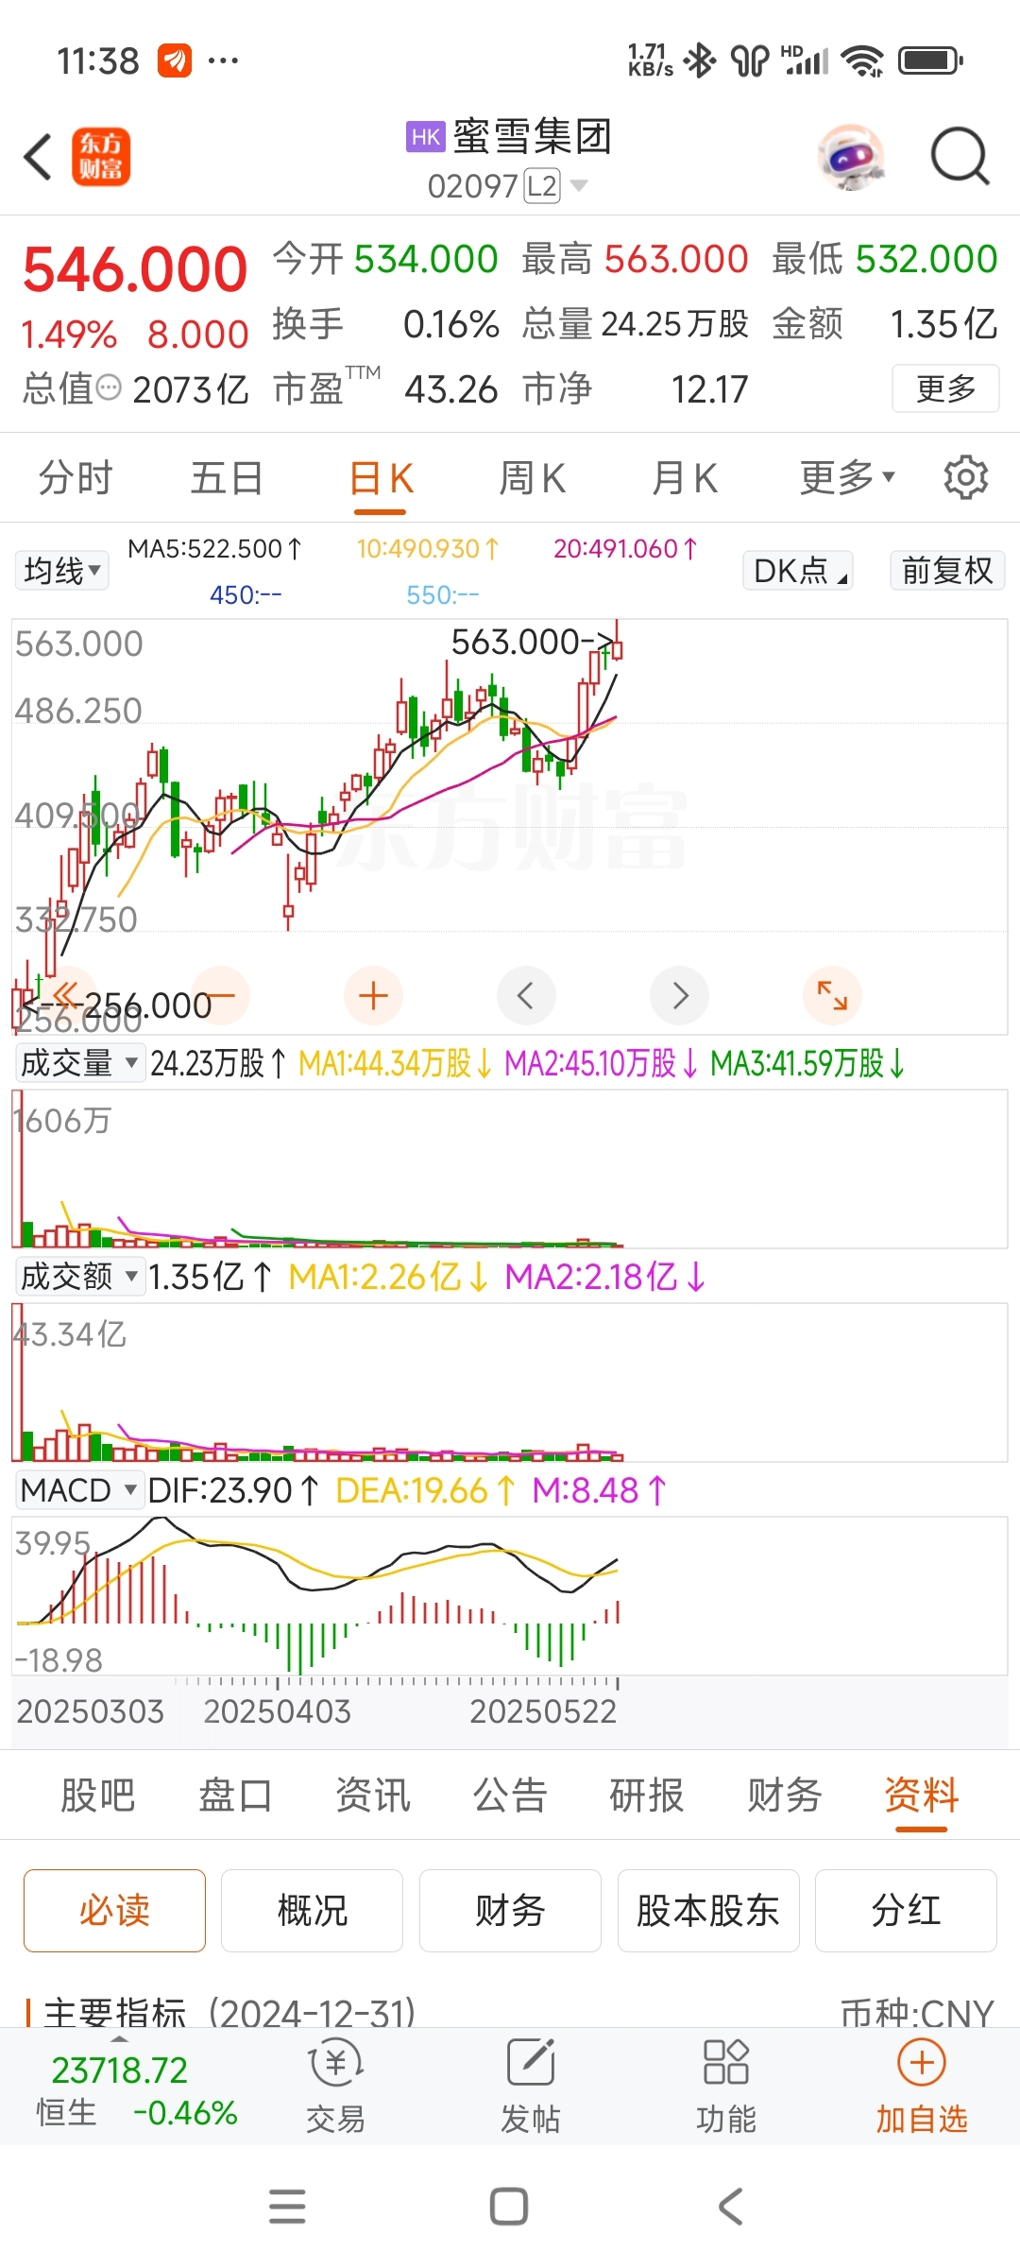
Task: Switch to 五日 chart tab
Action: [x=227, y=477]
